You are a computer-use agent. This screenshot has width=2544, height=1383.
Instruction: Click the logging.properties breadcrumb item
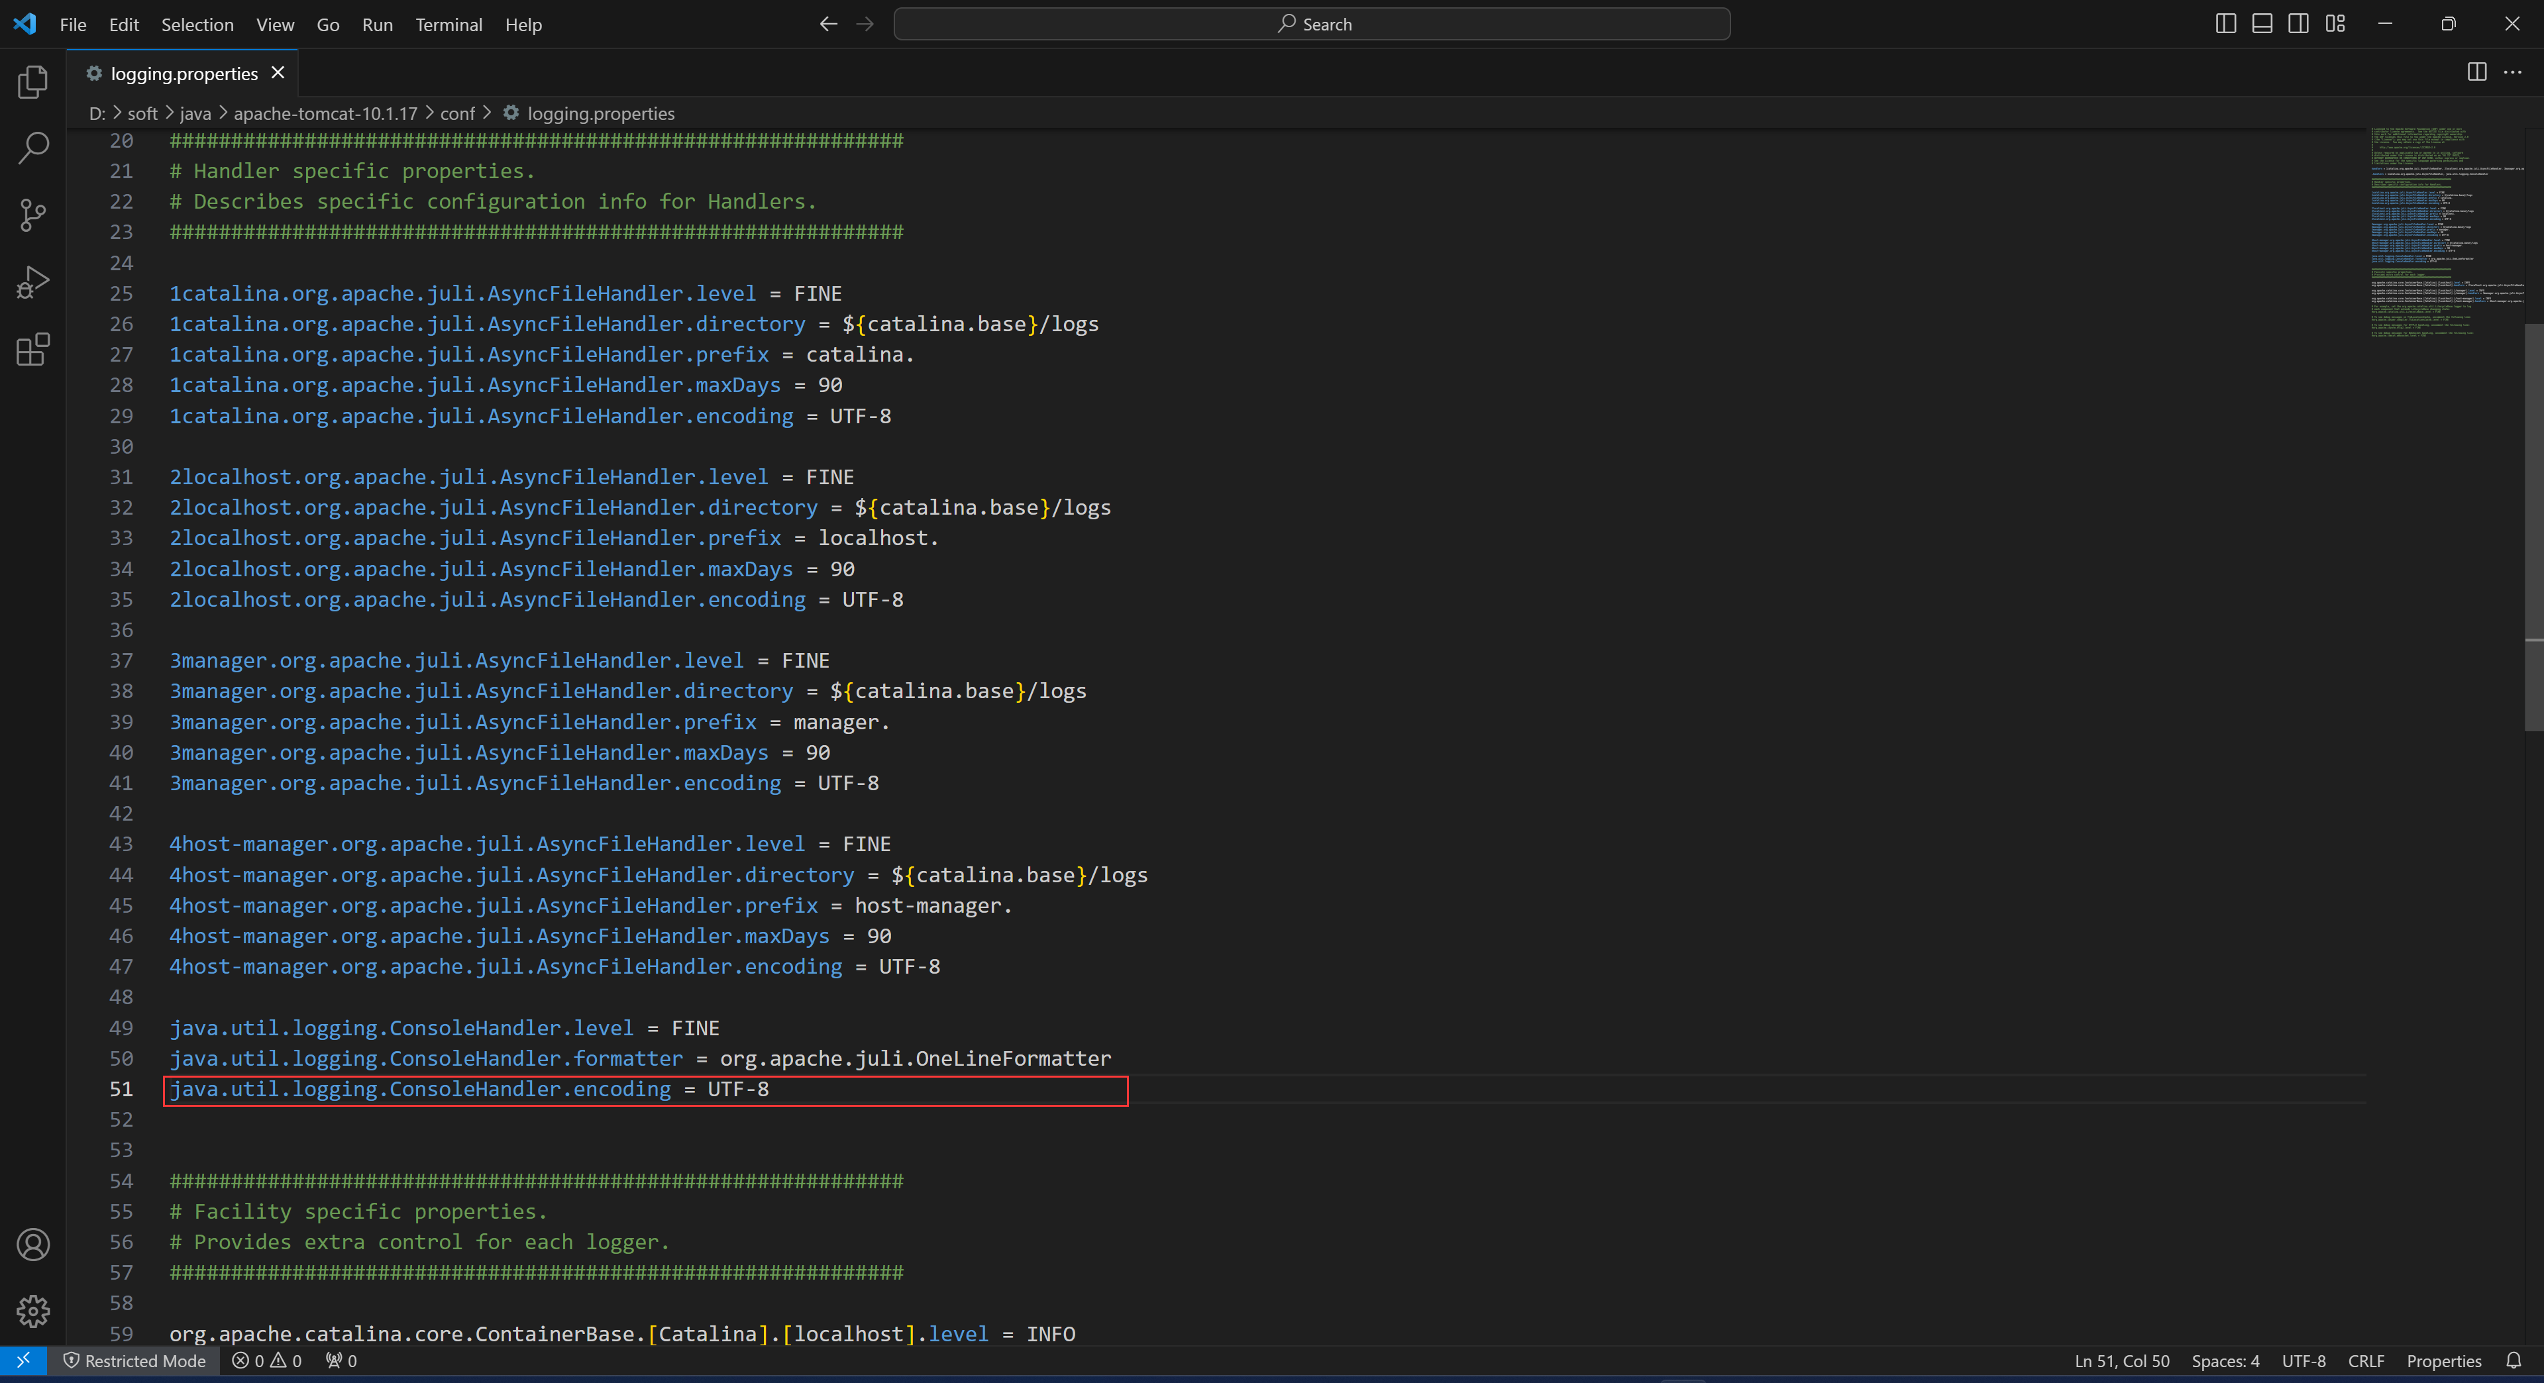(590, 113)
